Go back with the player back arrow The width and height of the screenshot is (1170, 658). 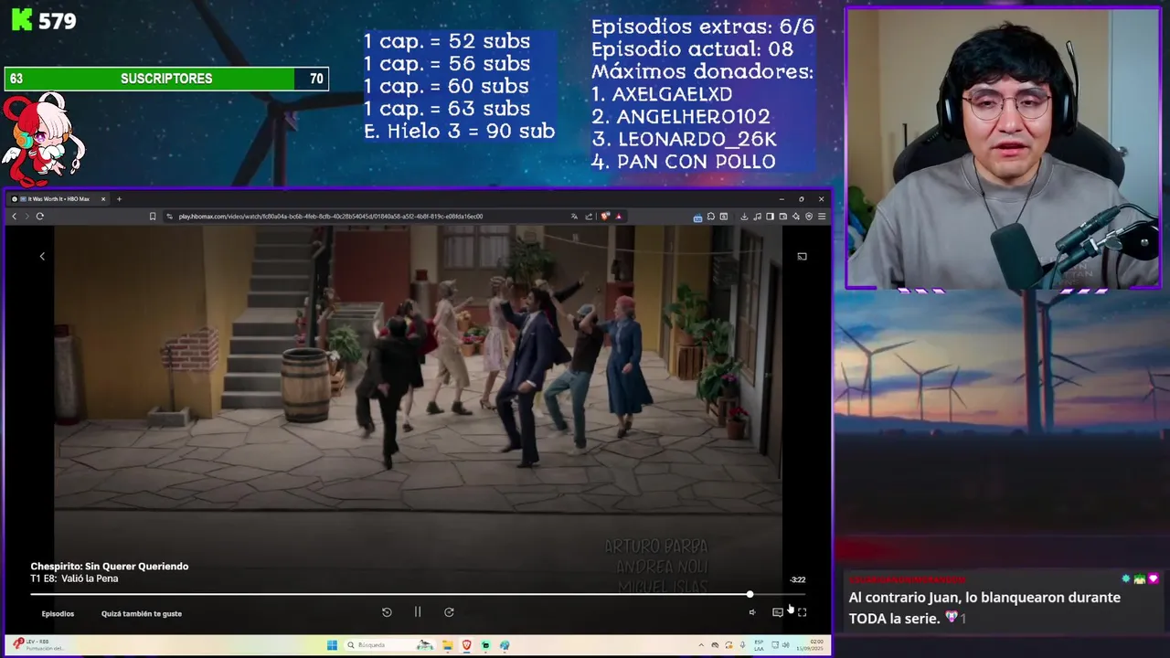[x=42, y=257]
